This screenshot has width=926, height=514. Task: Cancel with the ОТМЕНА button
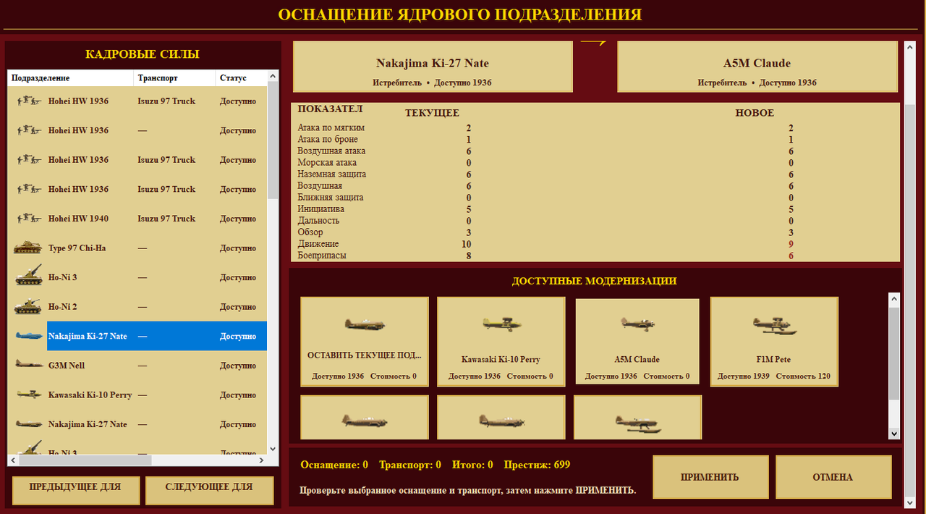[833, 477]
